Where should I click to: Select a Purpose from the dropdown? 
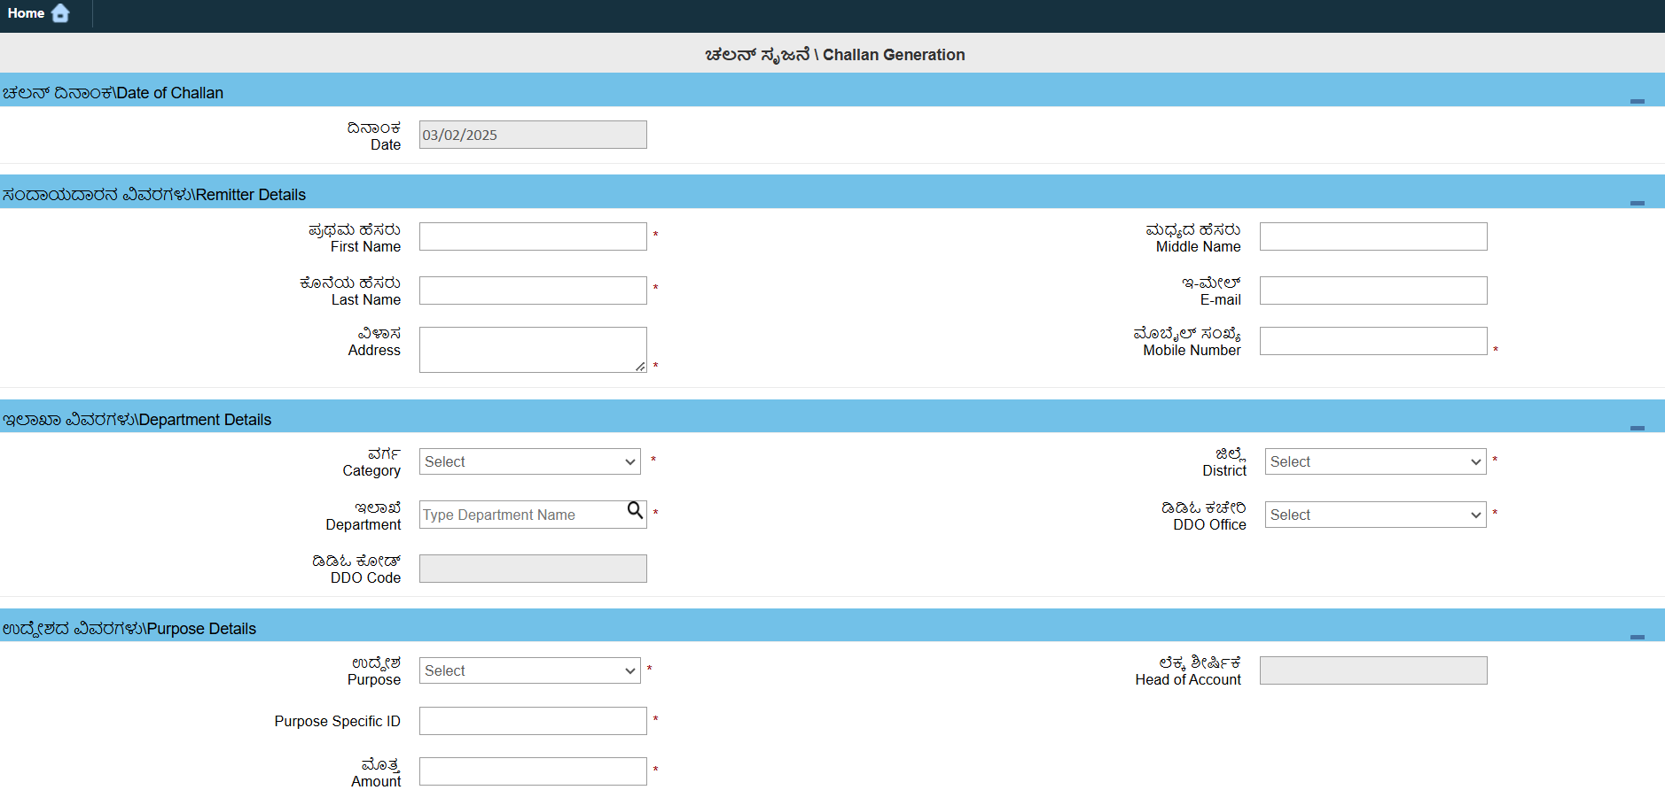530,670
